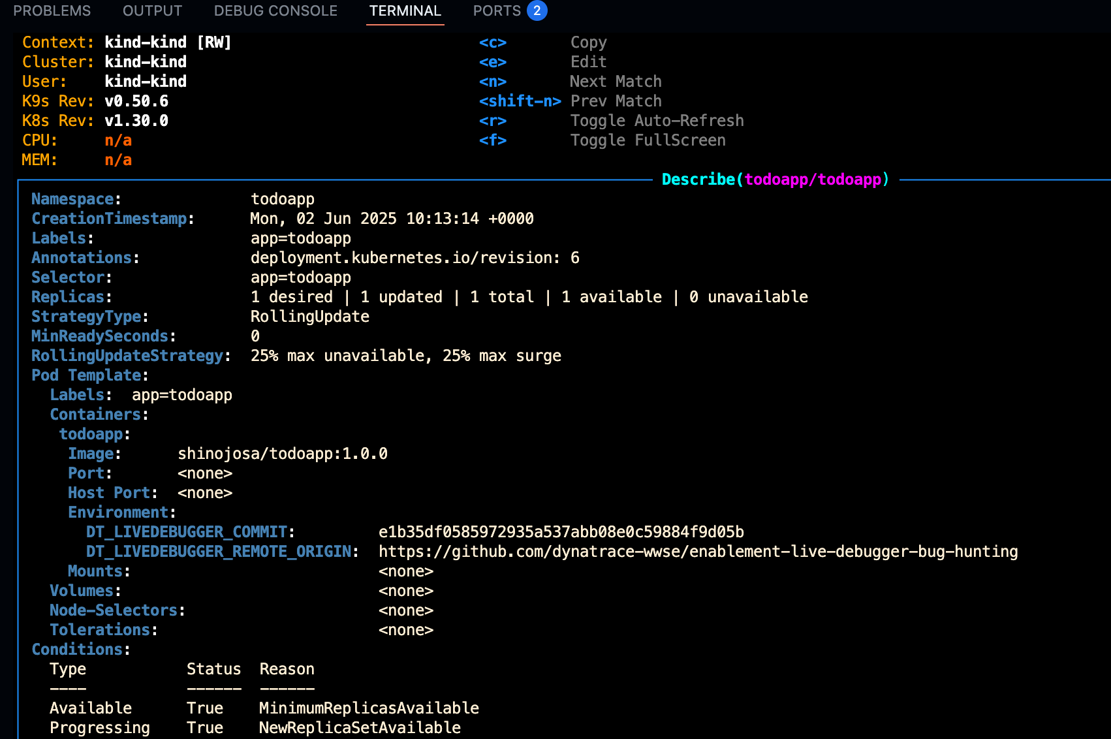Switch to the PROBLEMS tab
Image resolution: width=1111 pixels, height=739 pixels.
point(52,11)
